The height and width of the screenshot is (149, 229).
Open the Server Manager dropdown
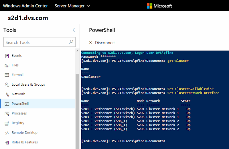click(72, 6)
